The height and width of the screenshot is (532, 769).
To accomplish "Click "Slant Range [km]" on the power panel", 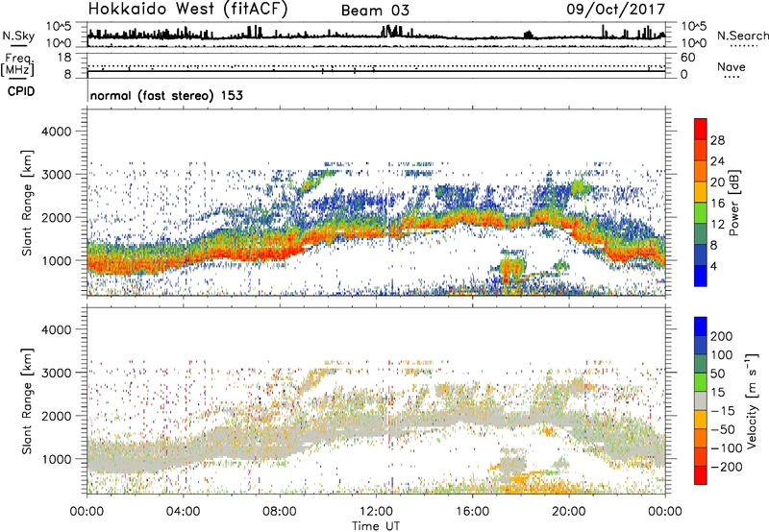I will [x=27, y=203].
